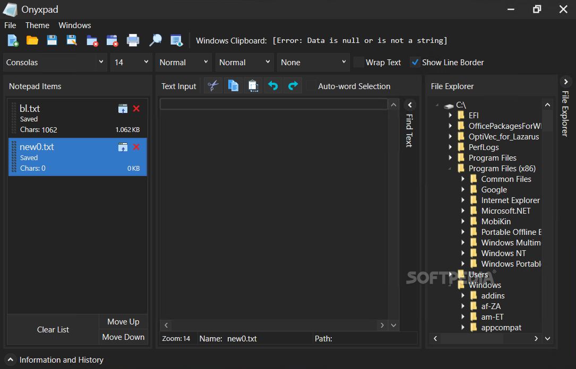Open the font size 14 dropdown
The image size is (576, 369).
[132, 63]
